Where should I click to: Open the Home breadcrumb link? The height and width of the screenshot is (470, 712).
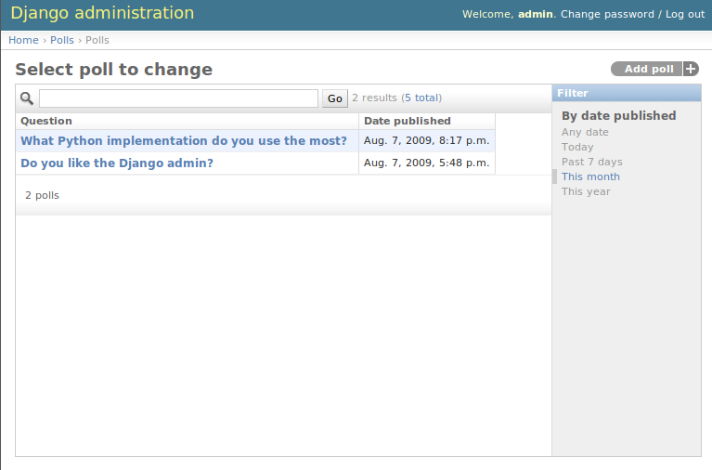pos(23,40)
